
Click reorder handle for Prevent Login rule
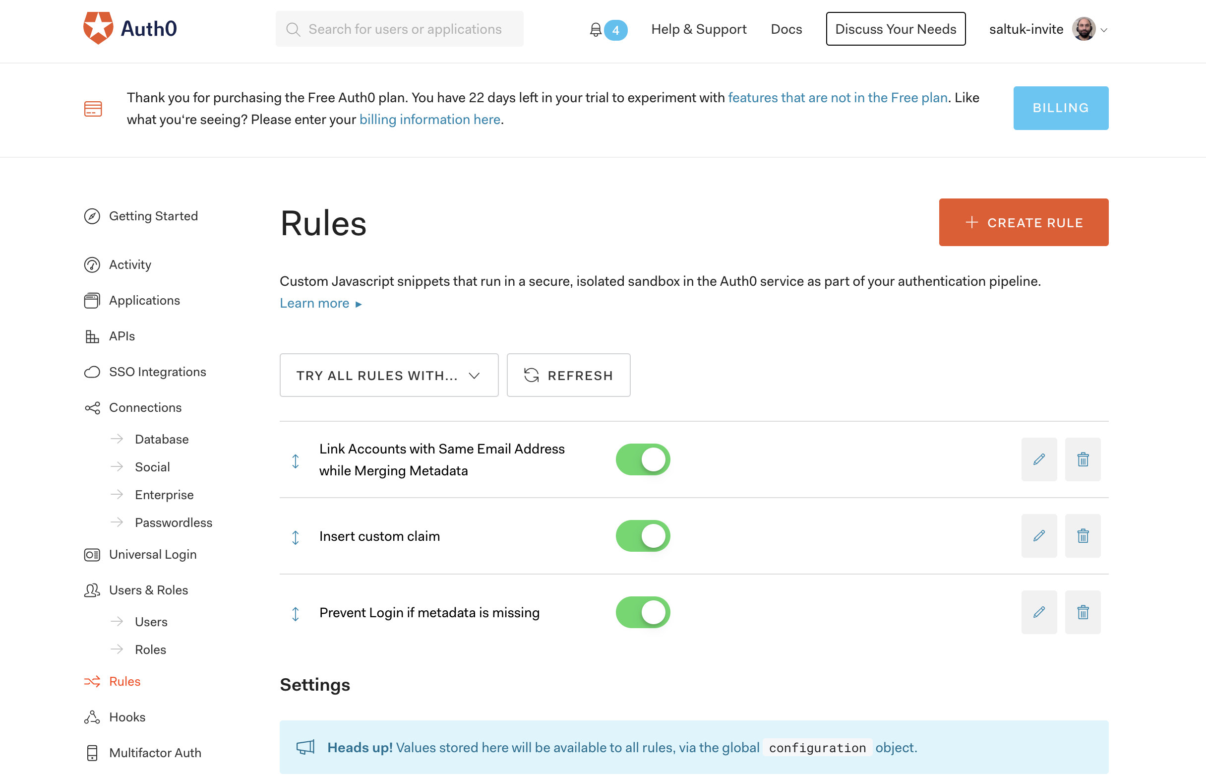click(296, 614)
